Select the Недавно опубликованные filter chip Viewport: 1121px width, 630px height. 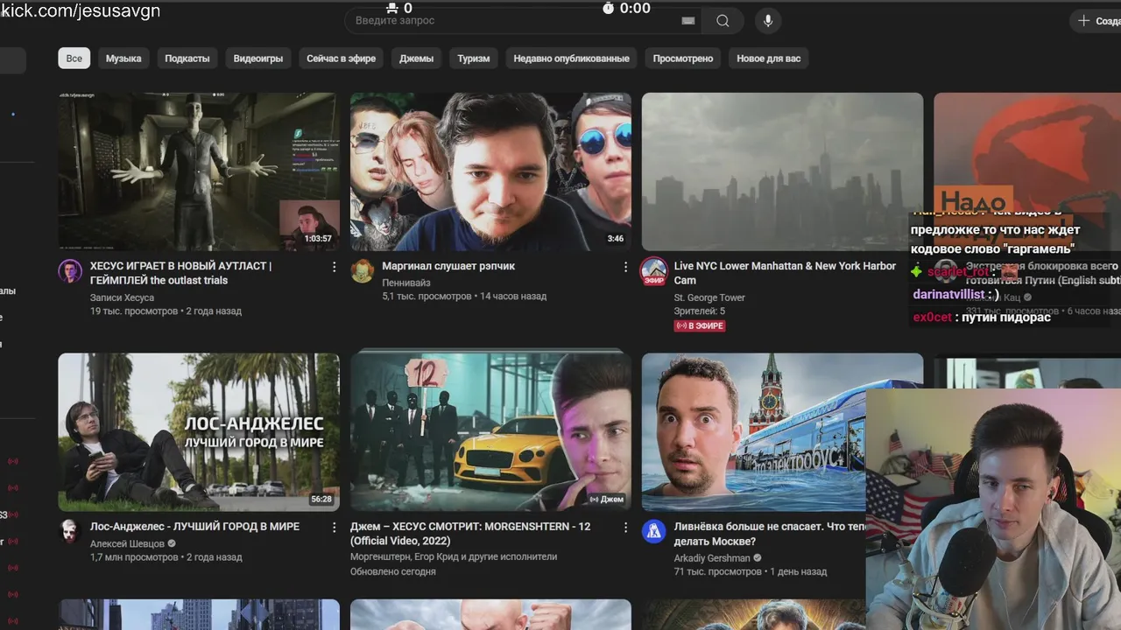[x=572, y=59]
